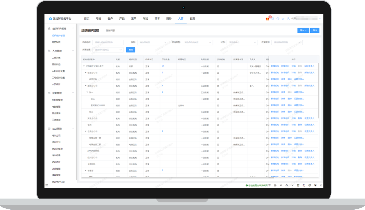This screenshot has width=365, height=210.
Task: Click 详情 in the 河北分公司 row
Action: point(294,118)
